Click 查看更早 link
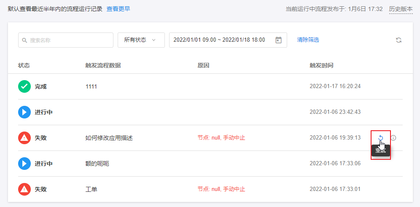Viewport: 420px width, 207px height. [118, 9]
